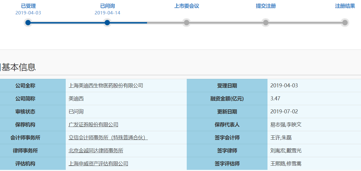Click the 签字律师 header cell
361x171 pixels.
pos(227,151)
